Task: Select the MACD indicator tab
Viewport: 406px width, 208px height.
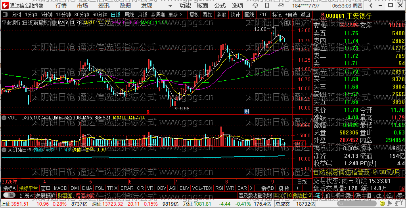Action: (x=61, y=188)
